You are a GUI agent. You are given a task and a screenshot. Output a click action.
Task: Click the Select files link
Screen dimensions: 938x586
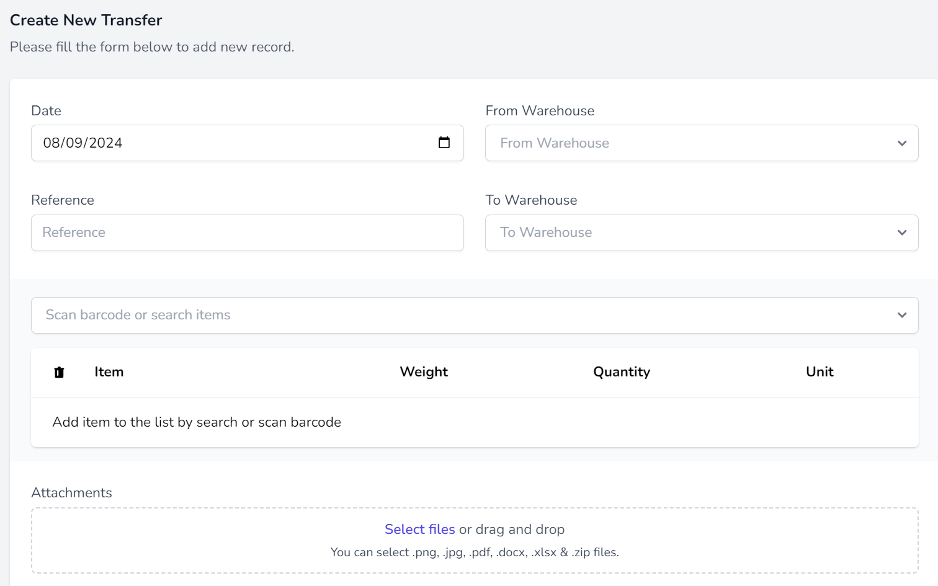pyautogui.click(x=419, y=529)
